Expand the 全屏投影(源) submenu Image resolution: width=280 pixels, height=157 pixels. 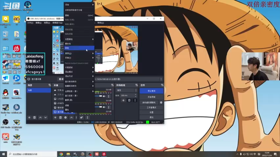pos(79,91)
